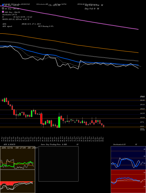Click the empty Intra Day Trading Price panel
Image resolution: width=146 pixels, height=193 pixels.
click(58, 164)
